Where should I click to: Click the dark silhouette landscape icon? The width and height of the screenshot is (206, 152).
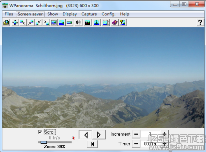coord(88,23)
